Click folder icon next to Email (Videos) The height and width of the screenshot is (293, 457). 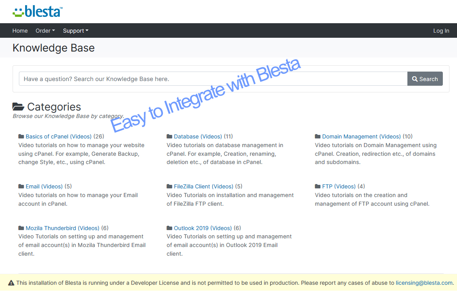coord(21,186)
